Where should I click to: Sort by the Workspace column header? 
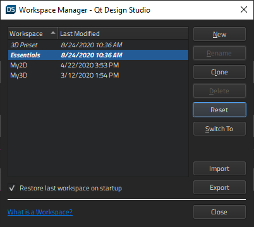pyautogui.click(x=33, y=33)
